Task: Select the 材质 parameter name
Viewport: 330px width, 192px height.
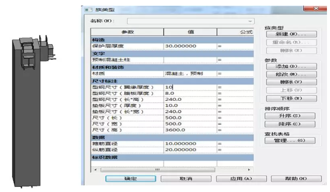Action: tap(98, 73)
